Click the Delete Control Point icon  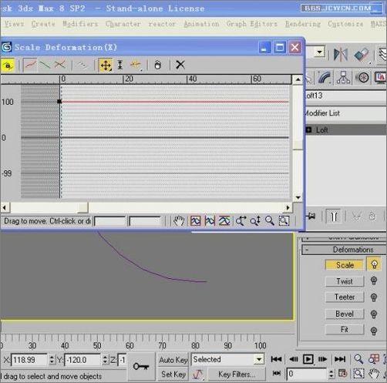coord(157,65)
